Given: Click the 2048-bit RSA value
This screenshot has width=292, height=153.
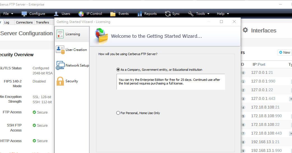Looking at the screenshot, I should tap(43, 73).
